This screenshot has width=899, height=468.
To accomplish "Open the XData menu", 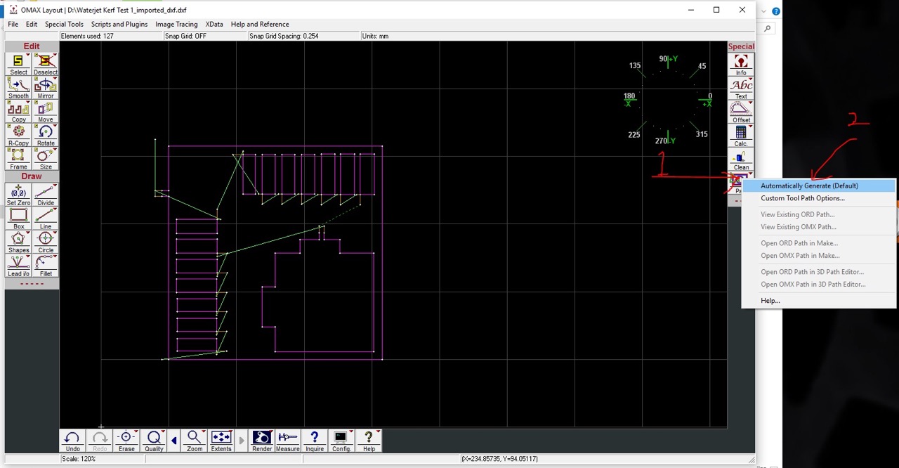I will pos(214,24).
